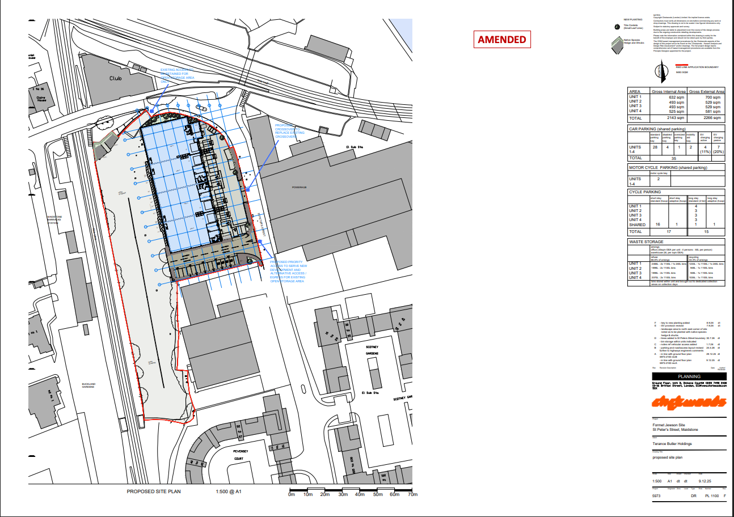
Task: Click the Gross Internal Area column header
Action: coord(669,92)
